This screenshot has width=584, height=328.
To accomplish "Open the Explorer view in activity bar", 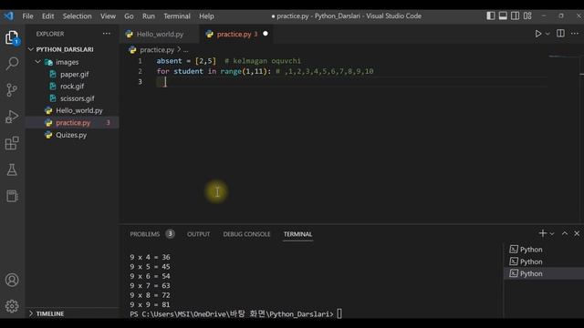I will point(12,38).
